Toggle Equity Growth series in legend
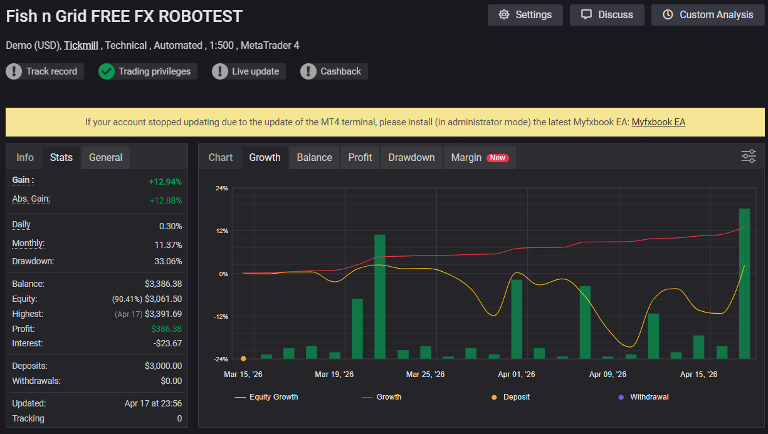This screenshot has height=434, width=768. (x=266, y=397)
